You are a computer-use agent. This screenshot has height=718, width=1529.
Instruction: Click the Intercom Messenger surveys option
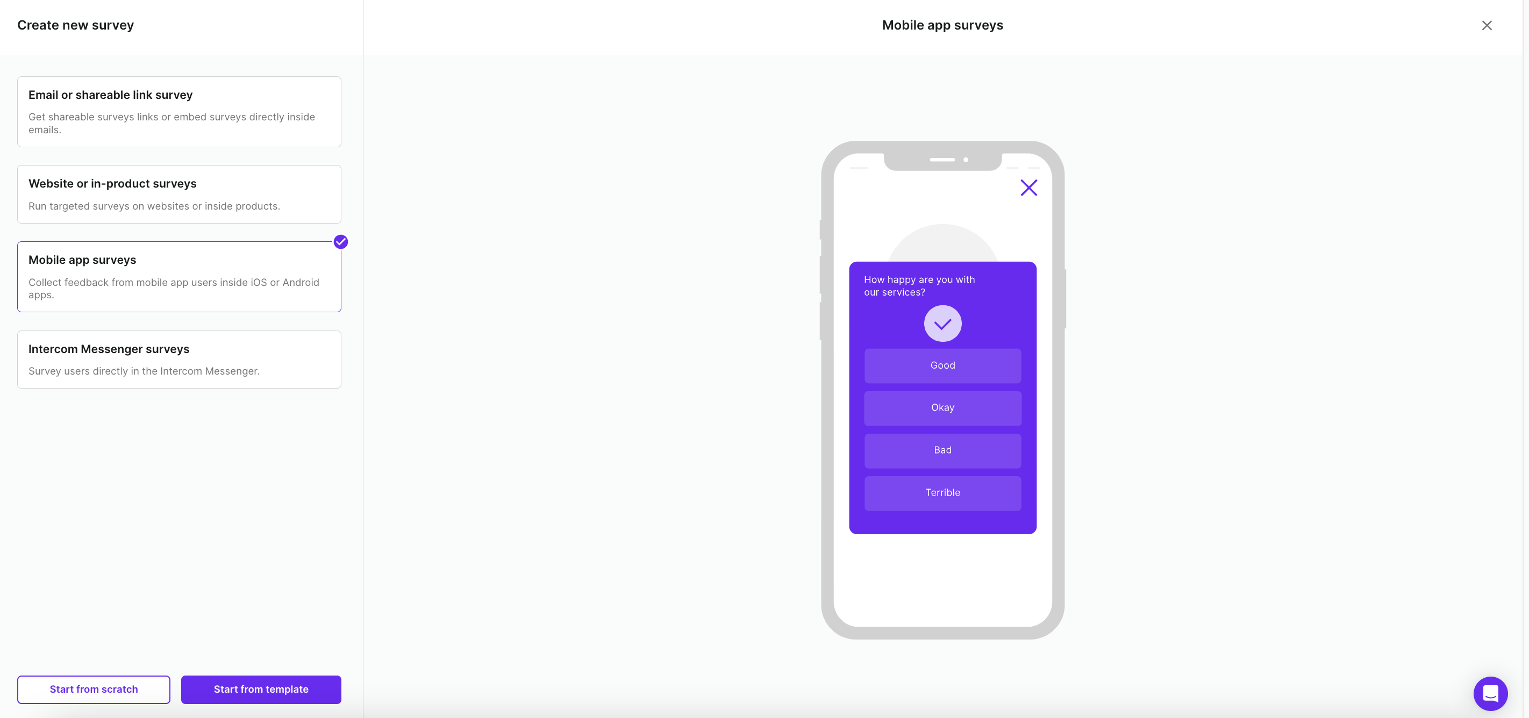180,358
